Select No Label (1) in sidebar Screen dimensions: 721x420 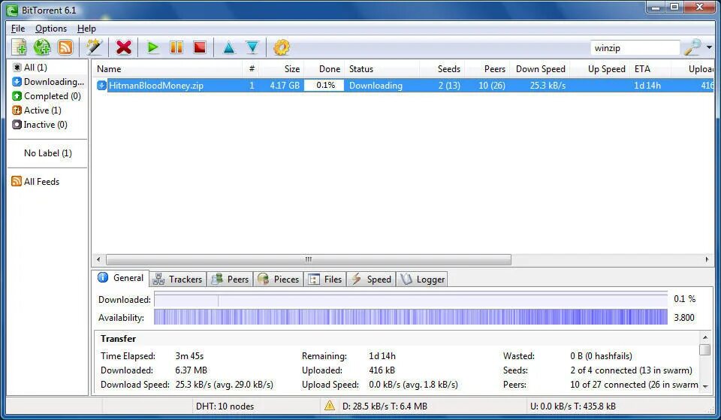pyautogui.click(x=48, y=153)
